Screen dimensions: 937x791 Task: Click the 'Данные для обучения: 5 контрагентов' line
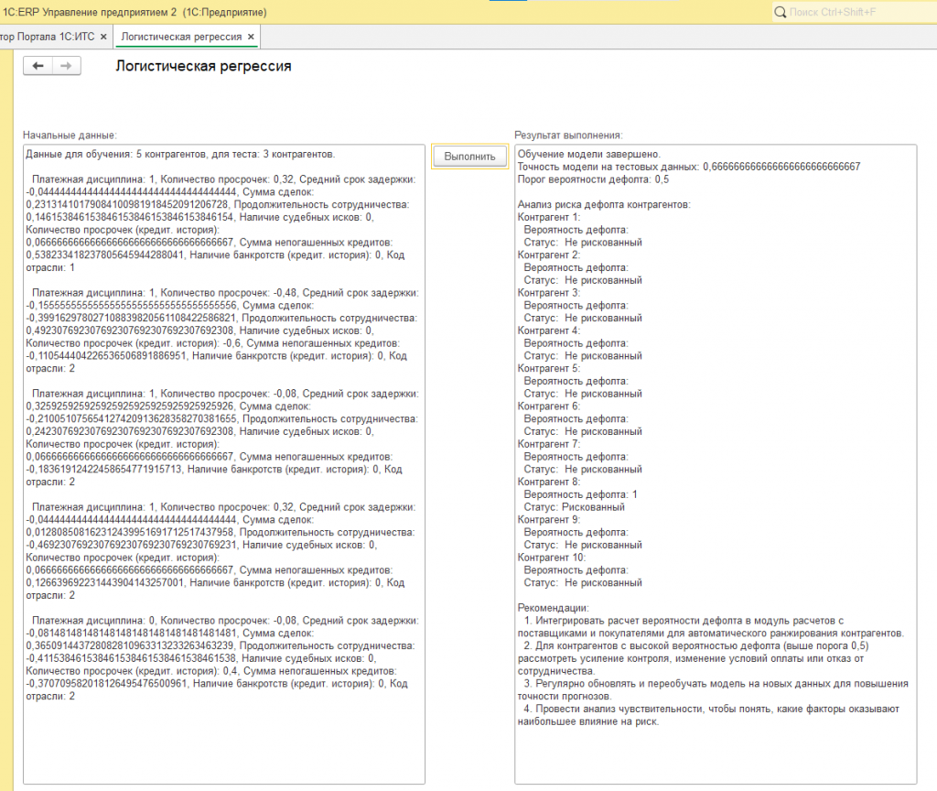tap(180, 154)
